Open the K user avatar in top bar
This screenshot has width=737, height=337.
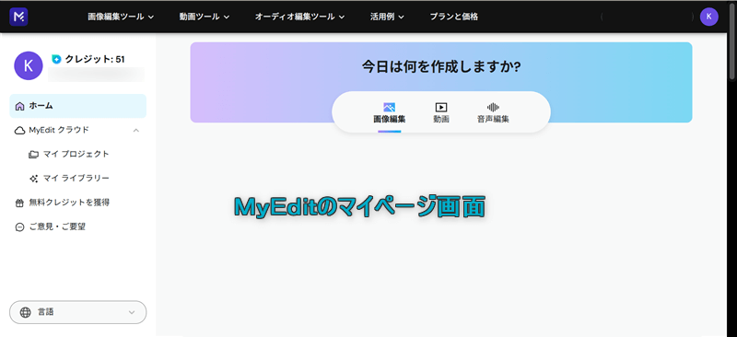point(708,17)
